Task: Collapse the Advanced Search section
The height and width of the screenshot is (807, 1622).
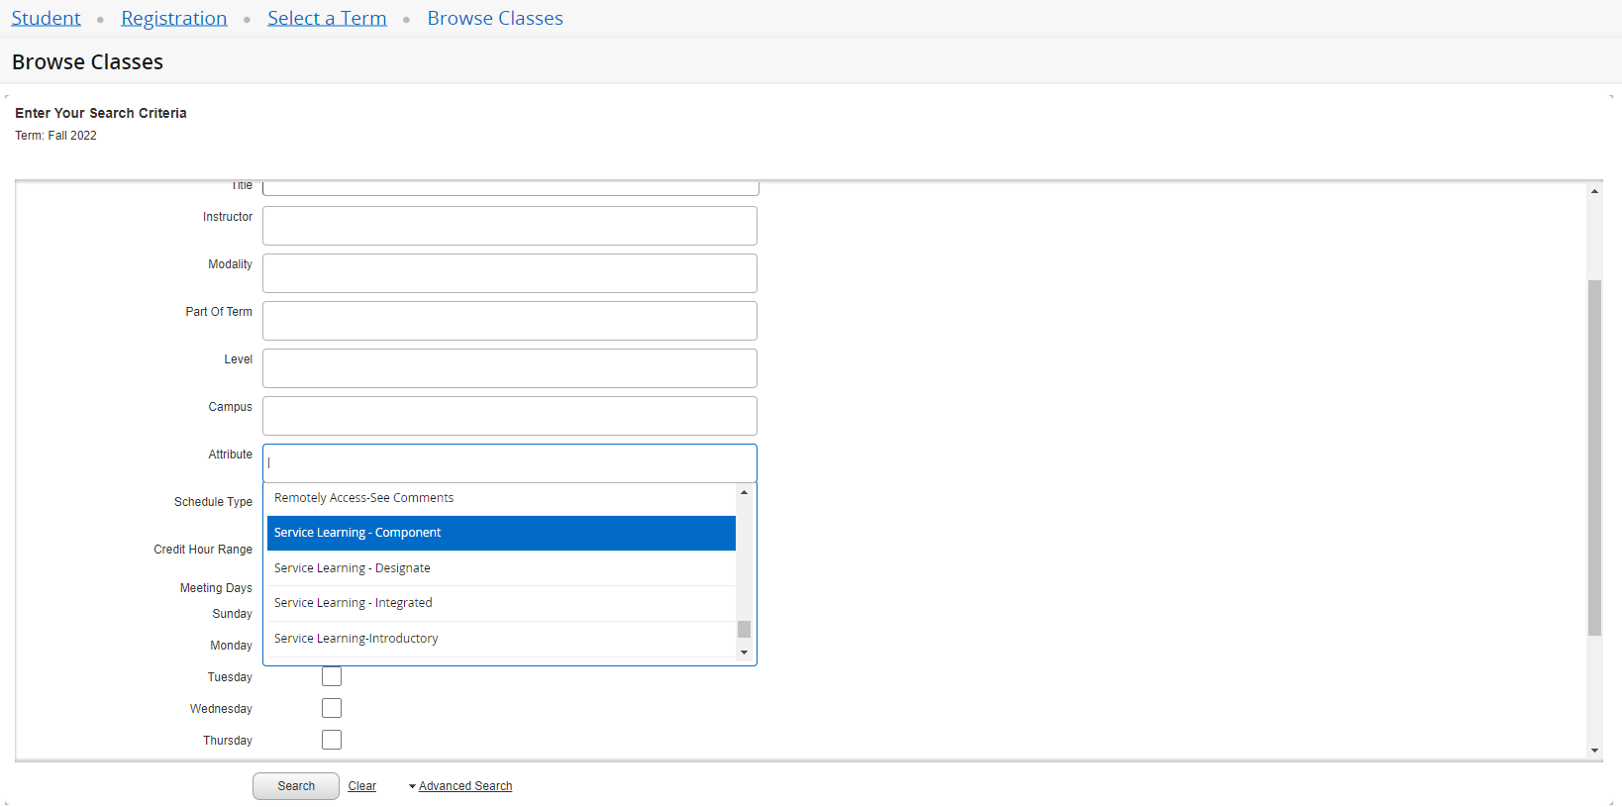Action: pos(464,786)
